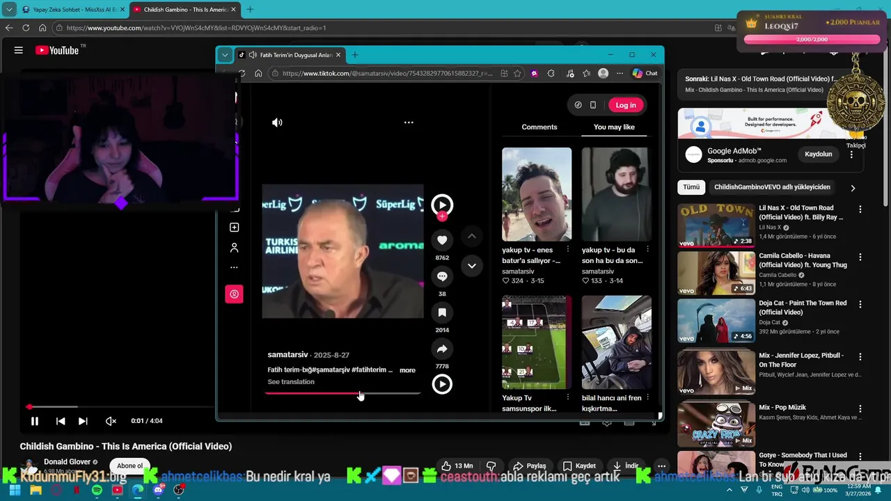The width and height of the screenshot is (891, 501).
Task: Click Kaydet save button
Action: tap(579, 466)
